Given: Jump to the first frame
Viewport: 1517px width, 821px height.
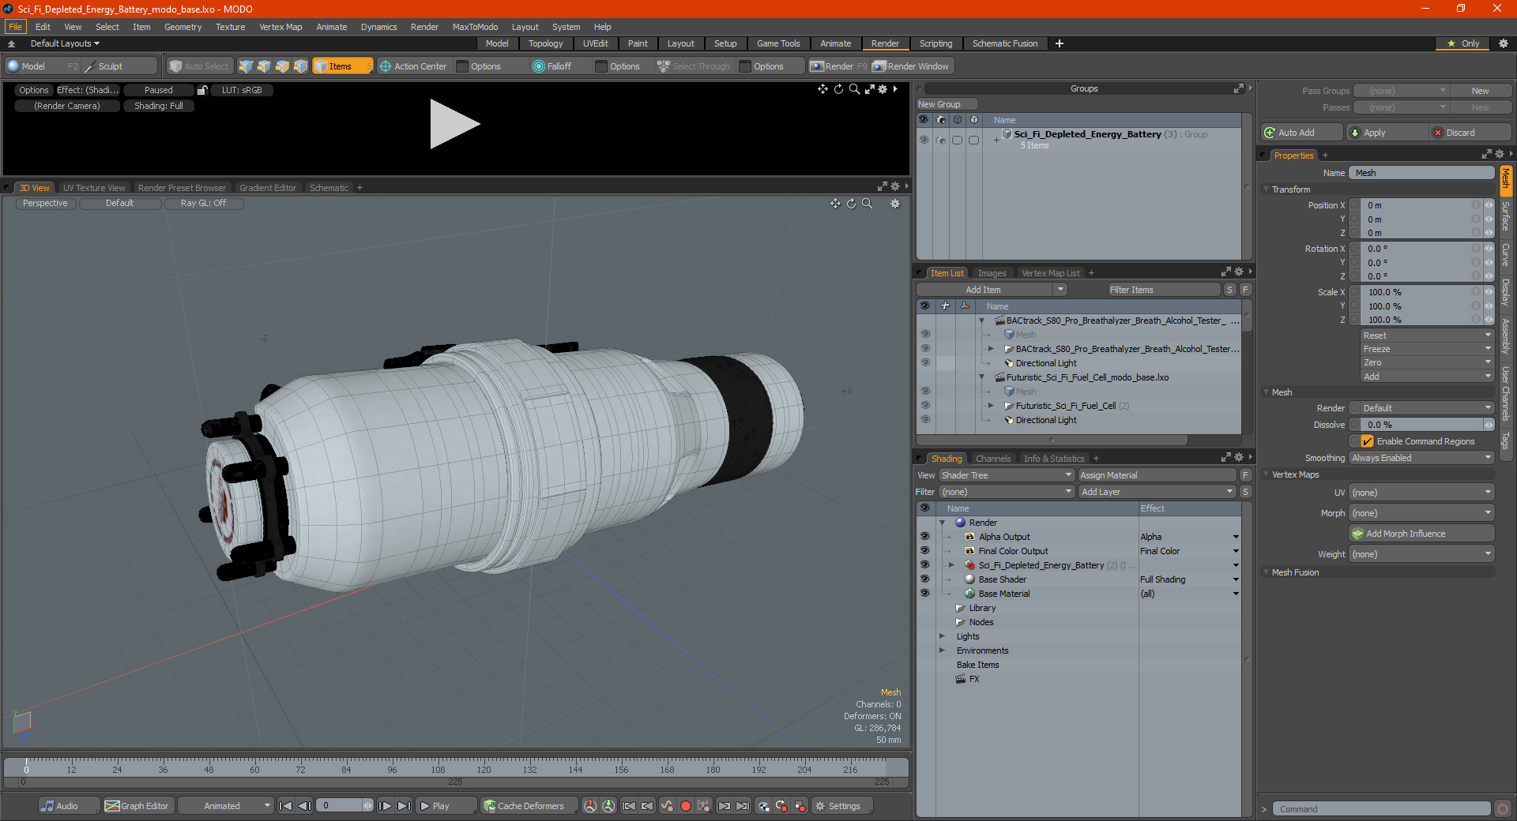Looking at the screenshot, I should [x=286, y=806].
